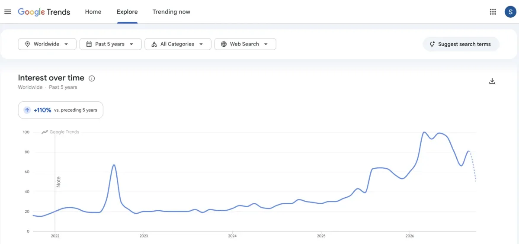
Task: Click the 2025 x-axis label
Action: (321, 236)
